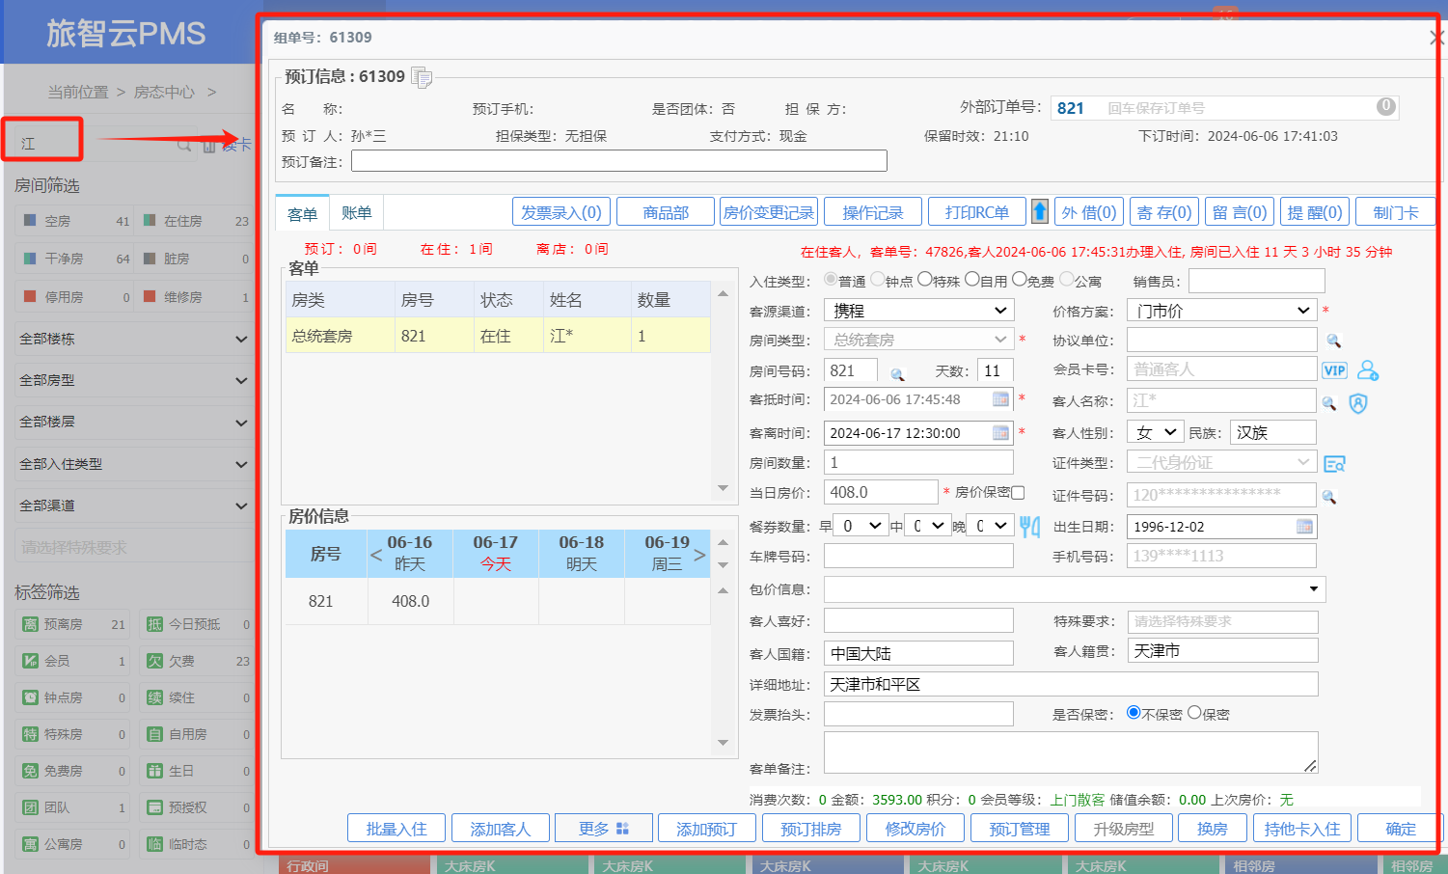Screen dimensions: 1448x874
Task: Select 普通 check-in type radio
Action: [831, 280]
